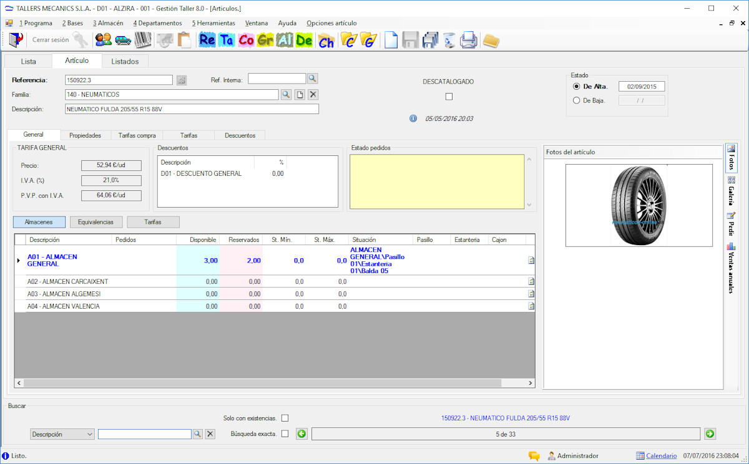Click the printer icon in toolbar

coord(469,41)
